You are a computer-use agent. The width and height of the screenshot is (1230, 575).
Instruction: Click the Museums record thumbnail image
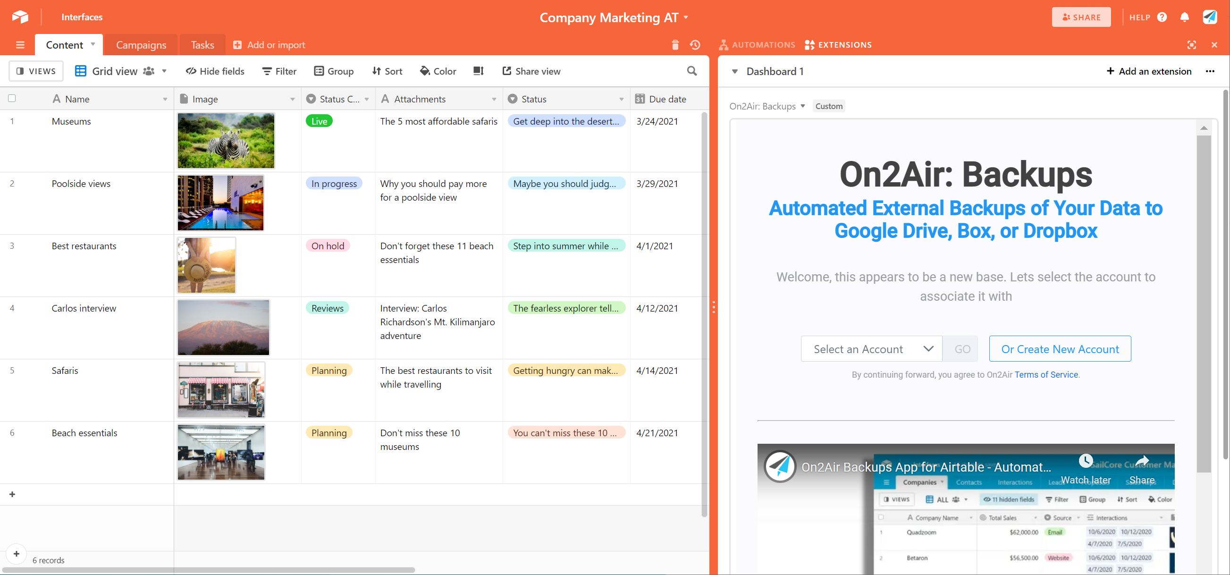pos(225,140)
